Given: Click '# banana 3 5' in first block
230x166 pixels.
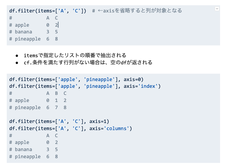Looking at the screenshot, I should click(33, 32).
